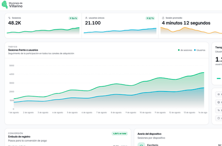Click '3 de agosto' axis label
The image size is (222, 146).
(x=43, y=113)
